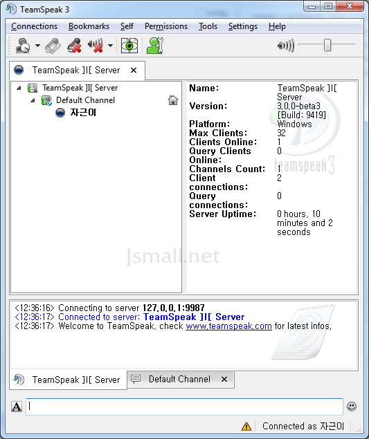Screen dimensions: 369x439
Task: Open the contacts manager icon with wrench
Action: tap(155, 46)
